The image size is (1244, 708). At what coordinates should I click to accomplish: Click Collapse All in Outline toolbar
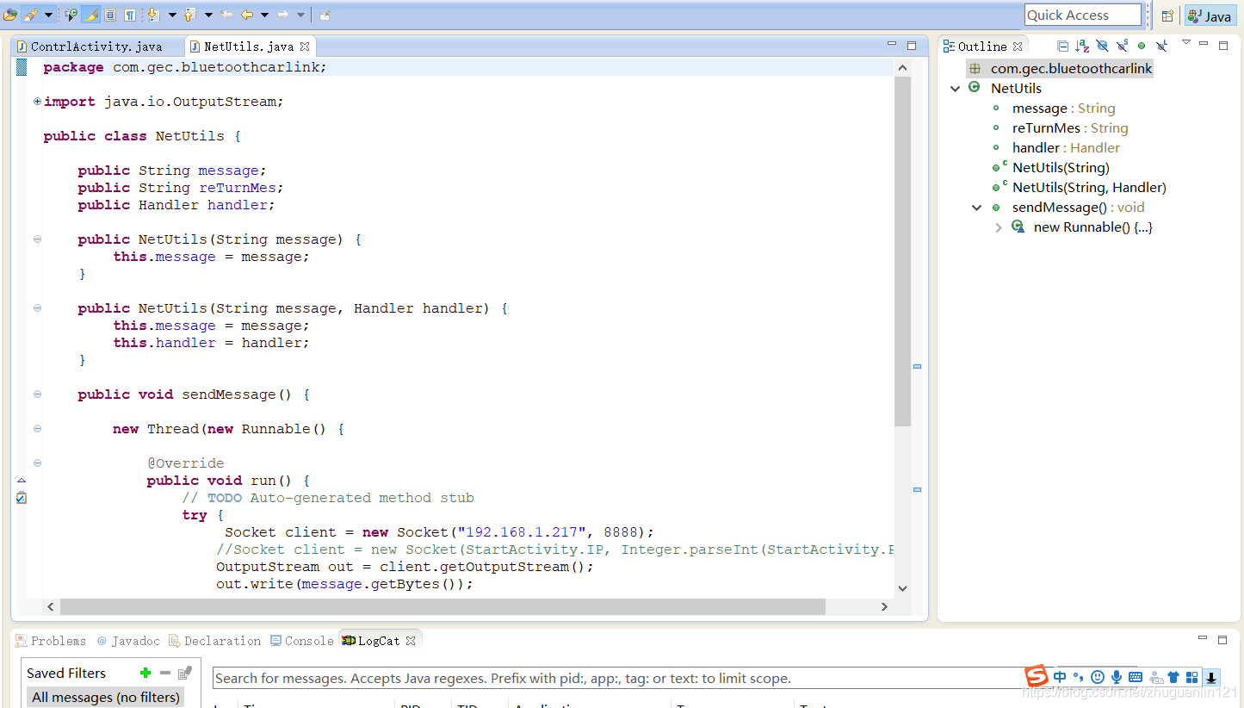[1063, 47]
